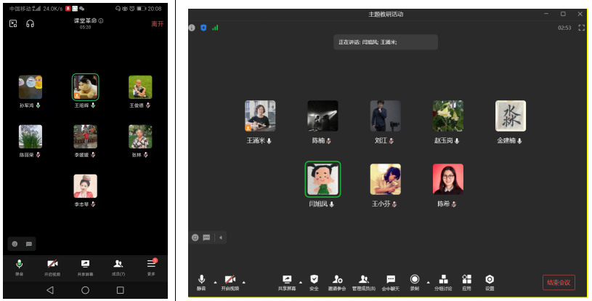Open the 应用 apps icon
This screenshot has height=301, width=592.
(x=466, y=280)
